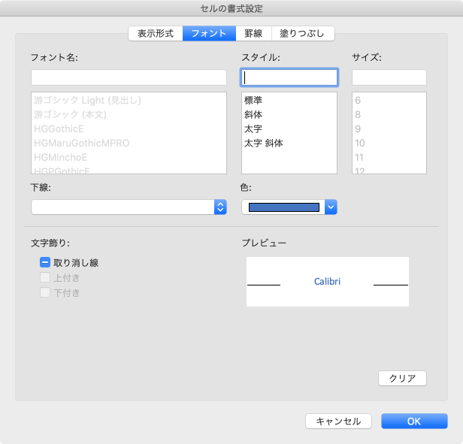Image resolution: width=463 pixels, height=444 pixels.
Task: Confirm with the OK button
Action: point(414,421)
